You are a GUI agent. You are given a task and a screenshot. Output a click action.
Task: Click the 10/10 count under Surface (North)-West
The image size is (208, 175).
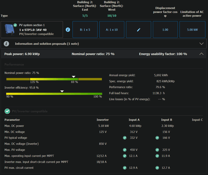[x=112, y=16]
